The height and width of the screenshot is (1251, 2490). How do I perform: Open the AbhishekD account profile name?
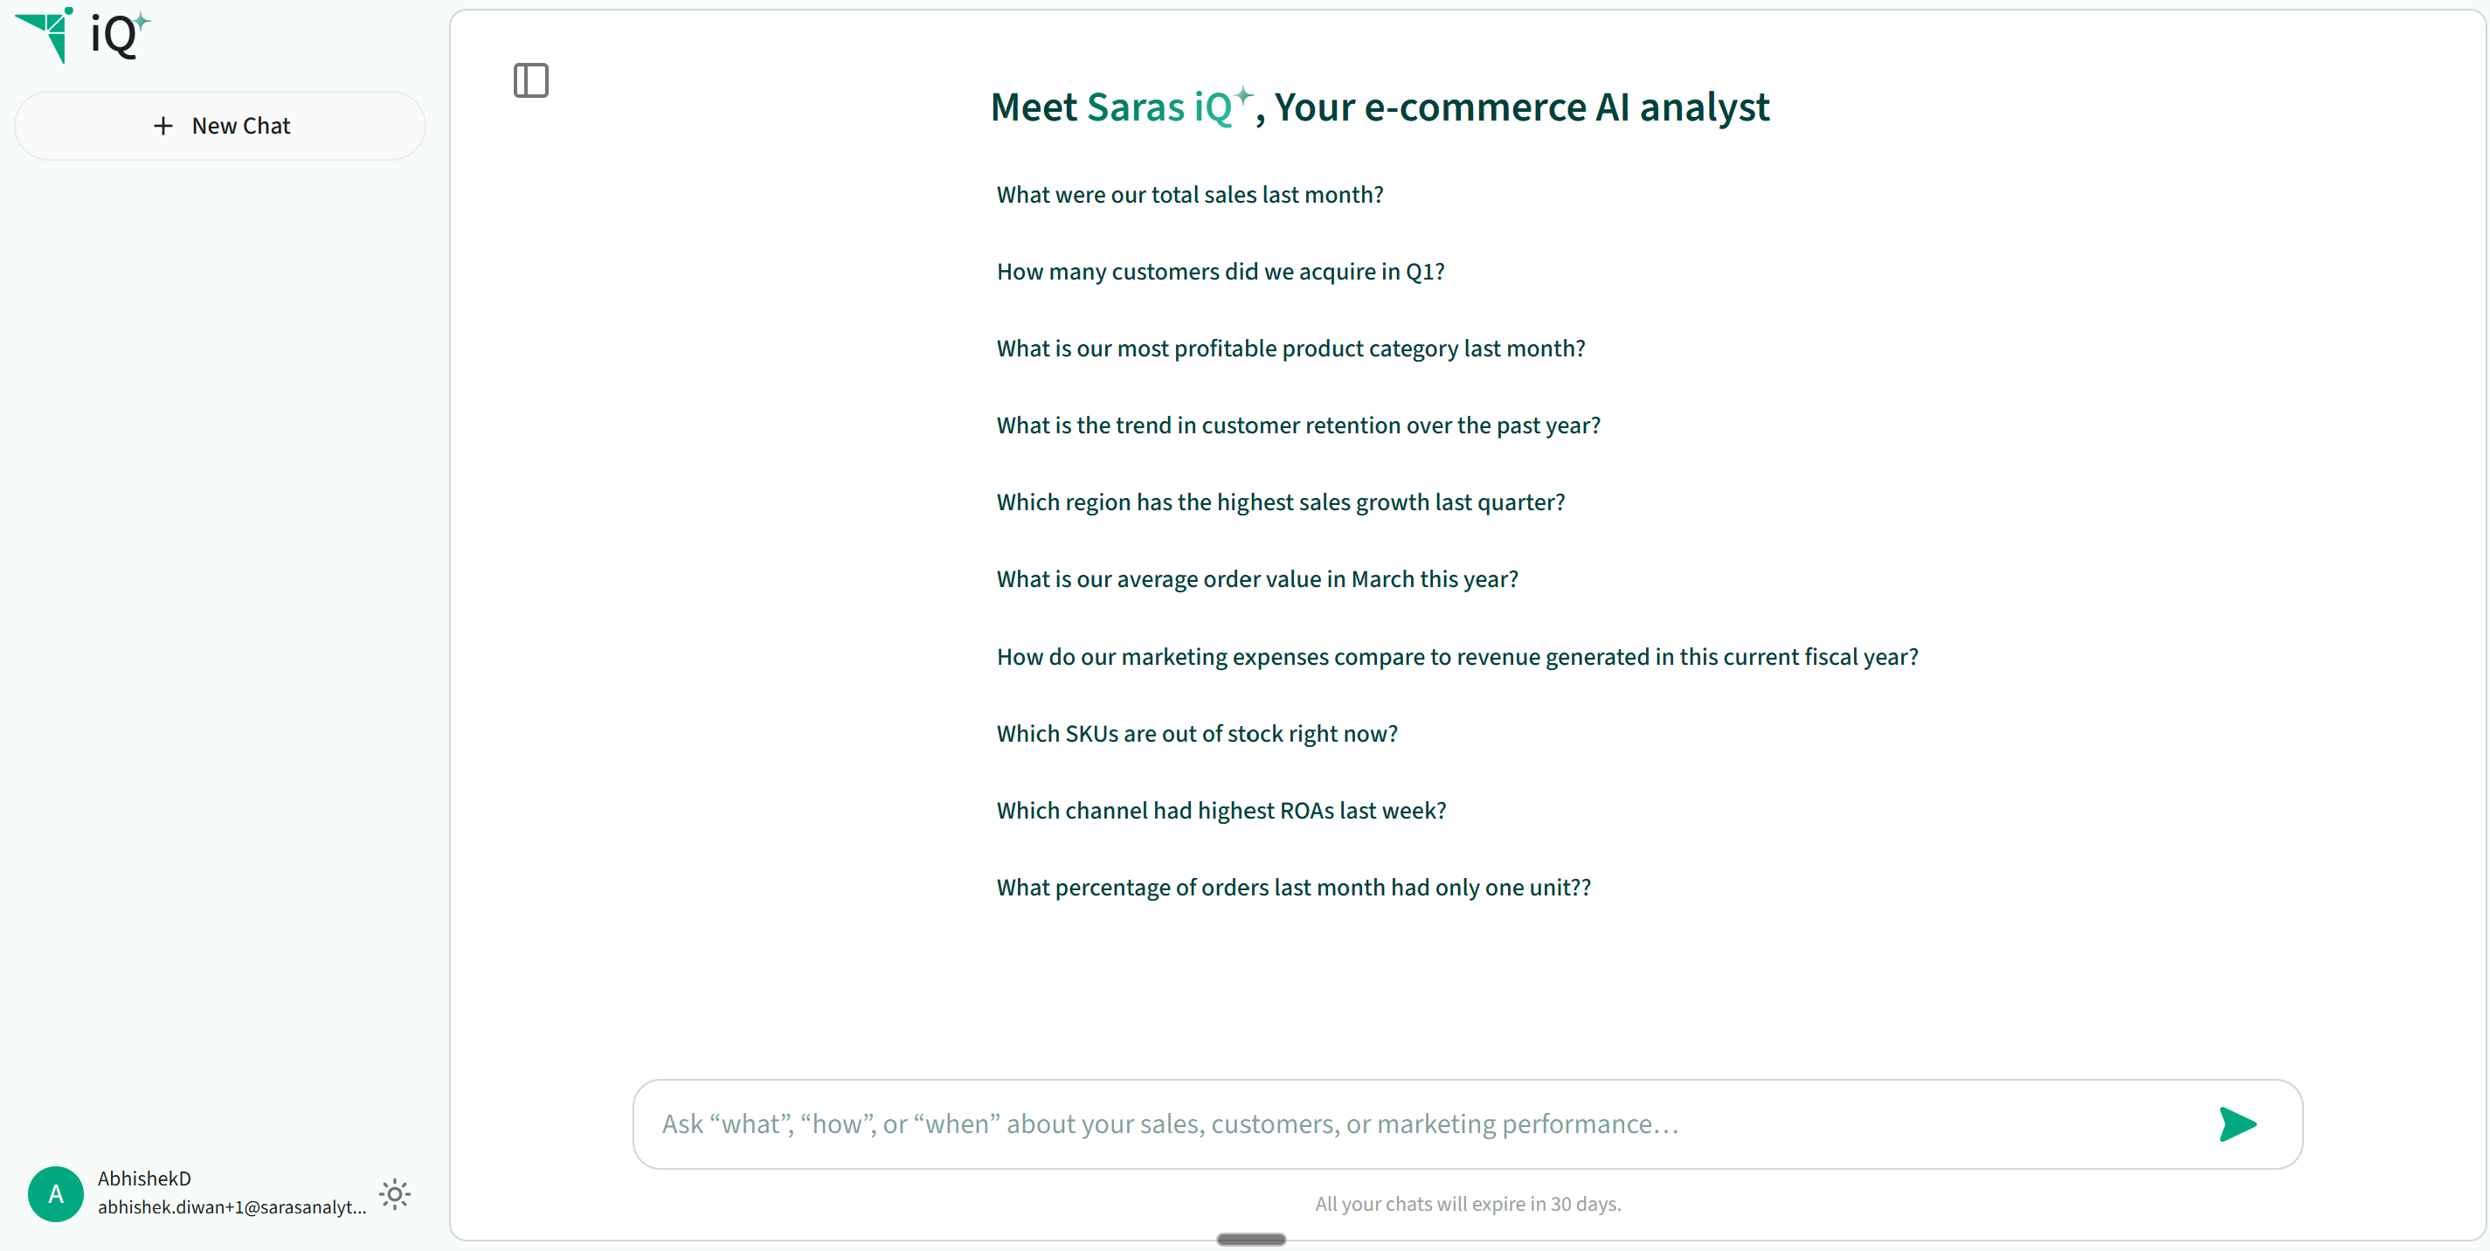pos(144,1178)
